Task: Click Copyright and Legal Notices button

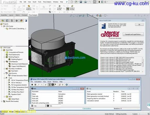Action: point(133,34)
